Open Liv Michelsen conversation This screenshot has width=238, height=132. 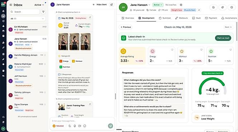tap(27, 30)
